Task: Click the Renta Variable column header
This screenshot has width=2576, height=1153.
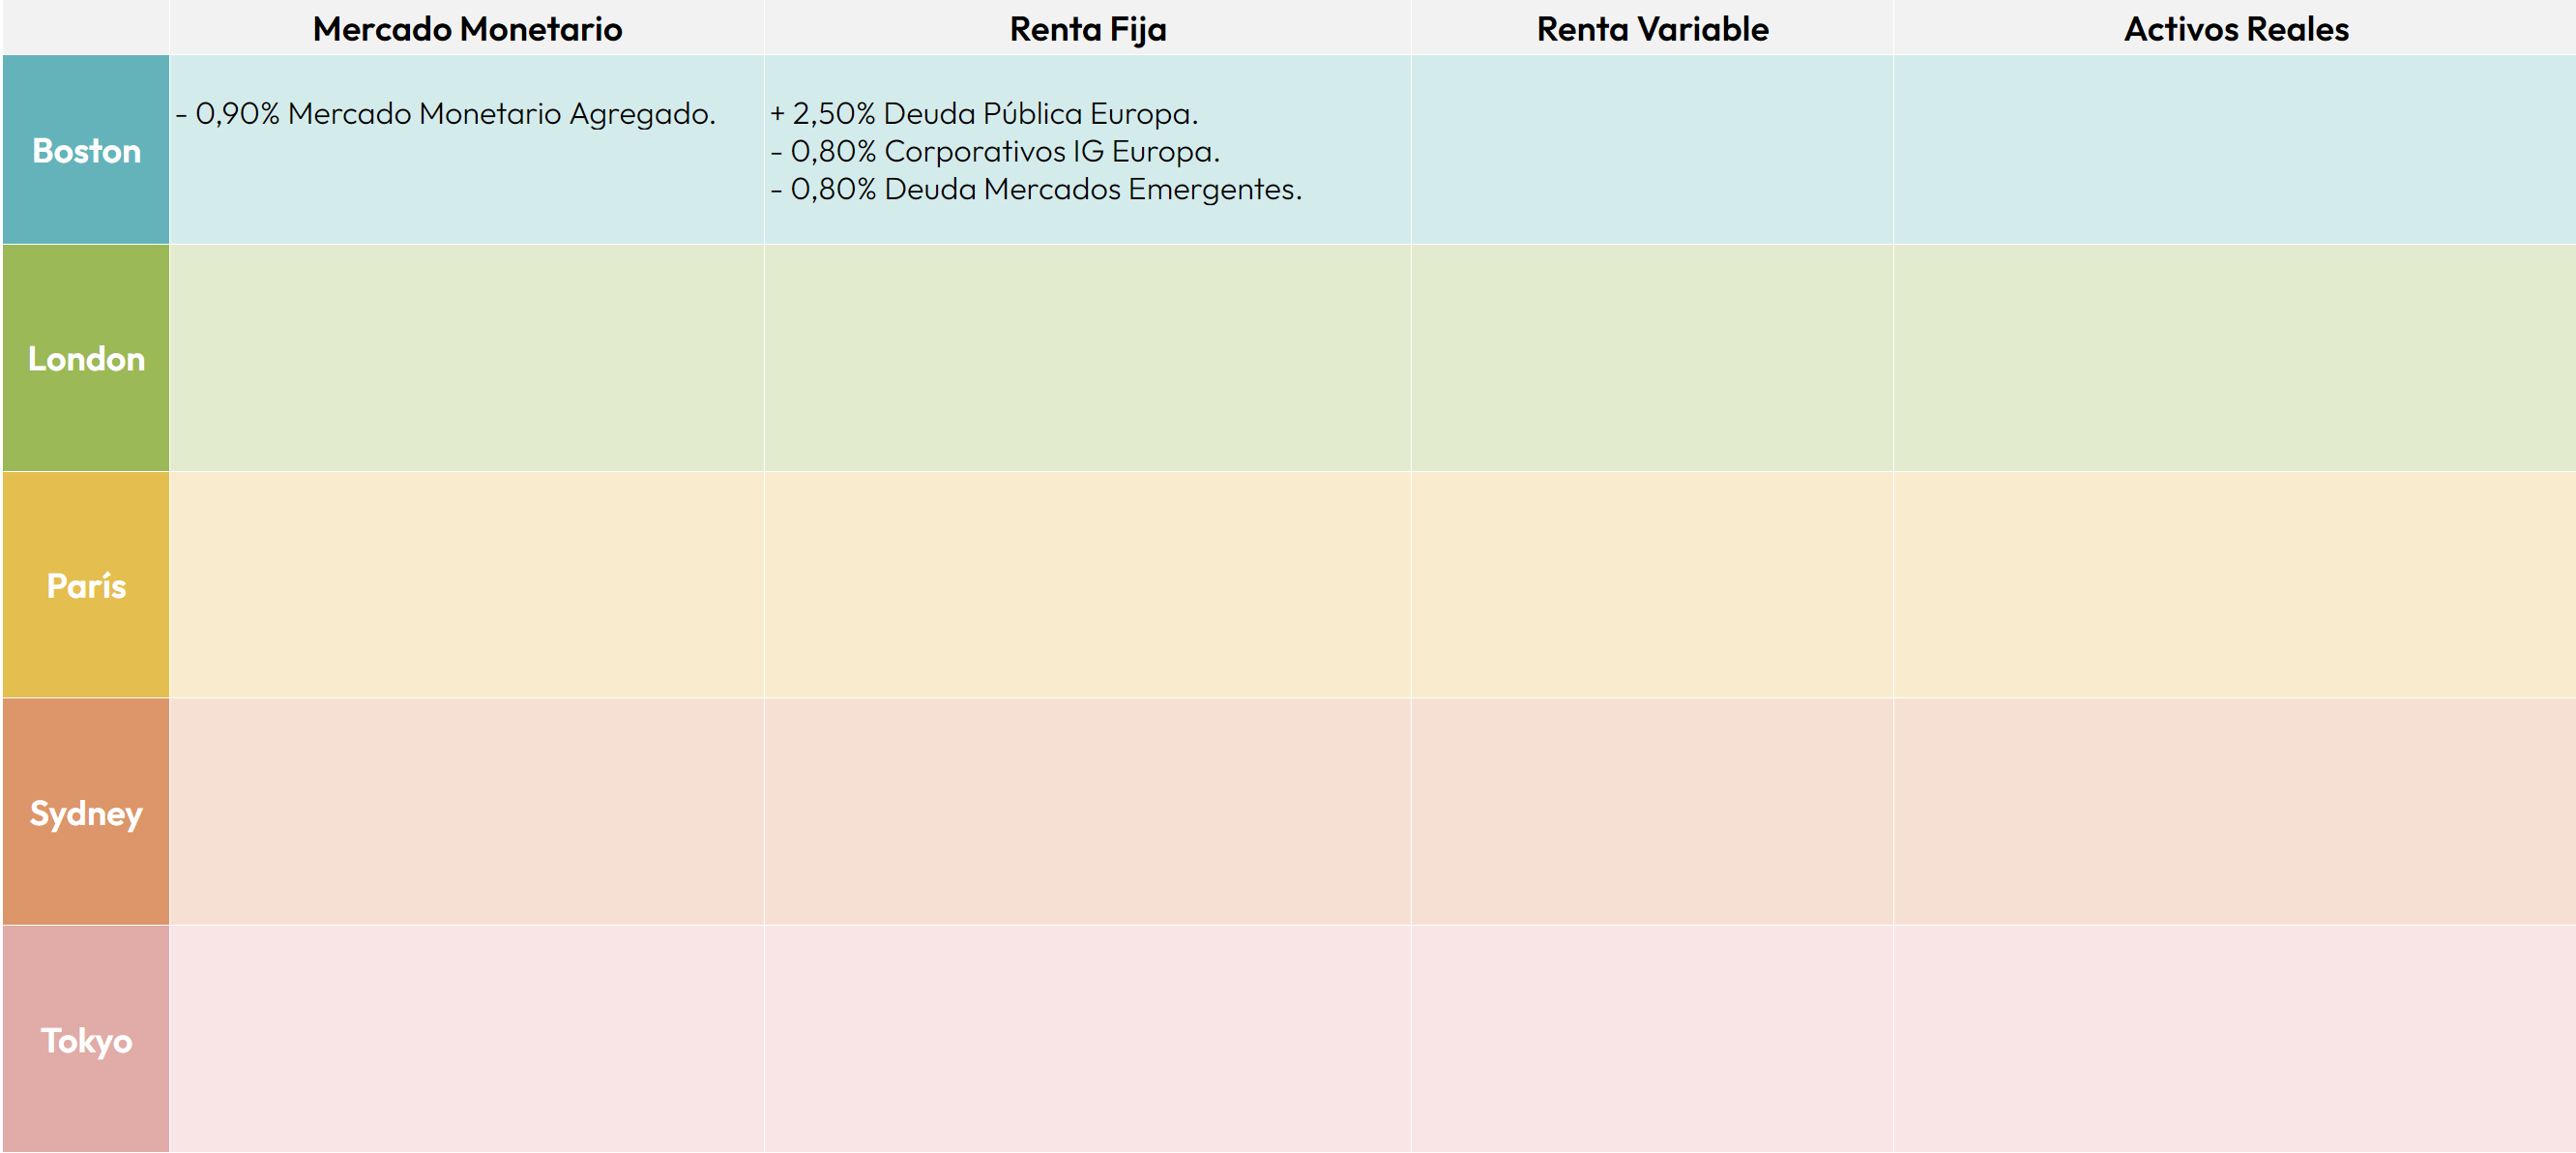Action: point(1652,29)
